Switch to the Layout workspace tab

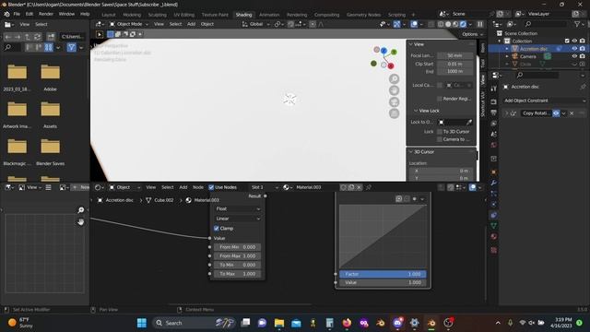pyautogui.click(x=109, y=15)
